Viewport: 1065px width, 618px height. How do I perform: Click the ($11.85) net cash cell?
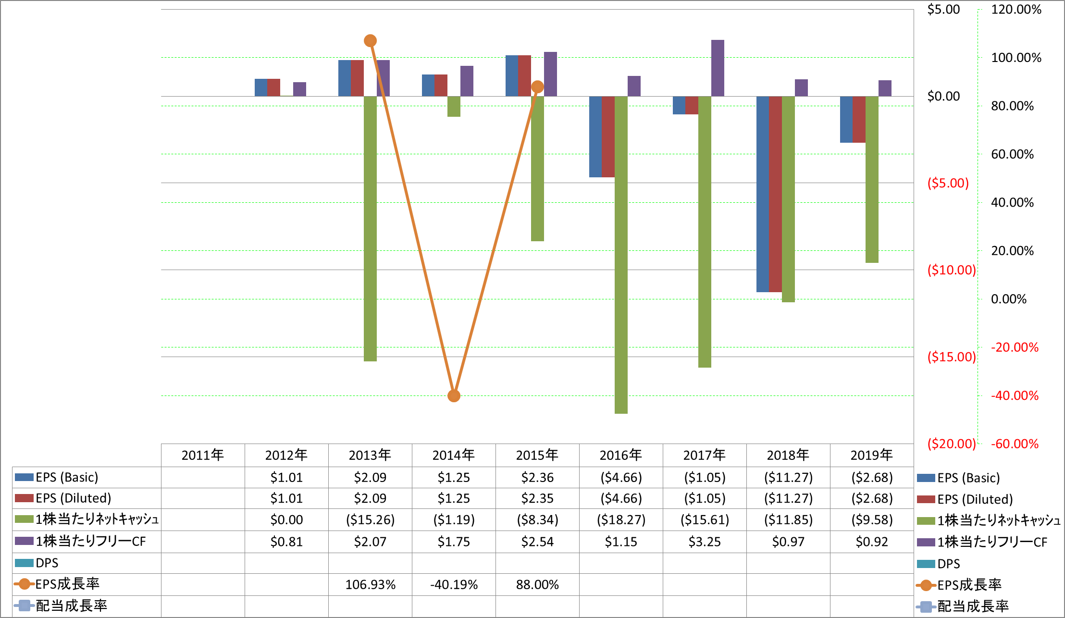[x=788, y=519]
